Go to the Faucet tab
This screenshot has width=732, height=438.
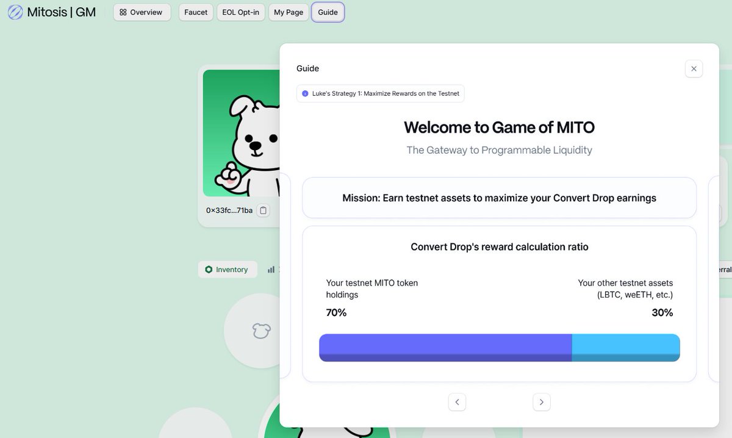196,12
